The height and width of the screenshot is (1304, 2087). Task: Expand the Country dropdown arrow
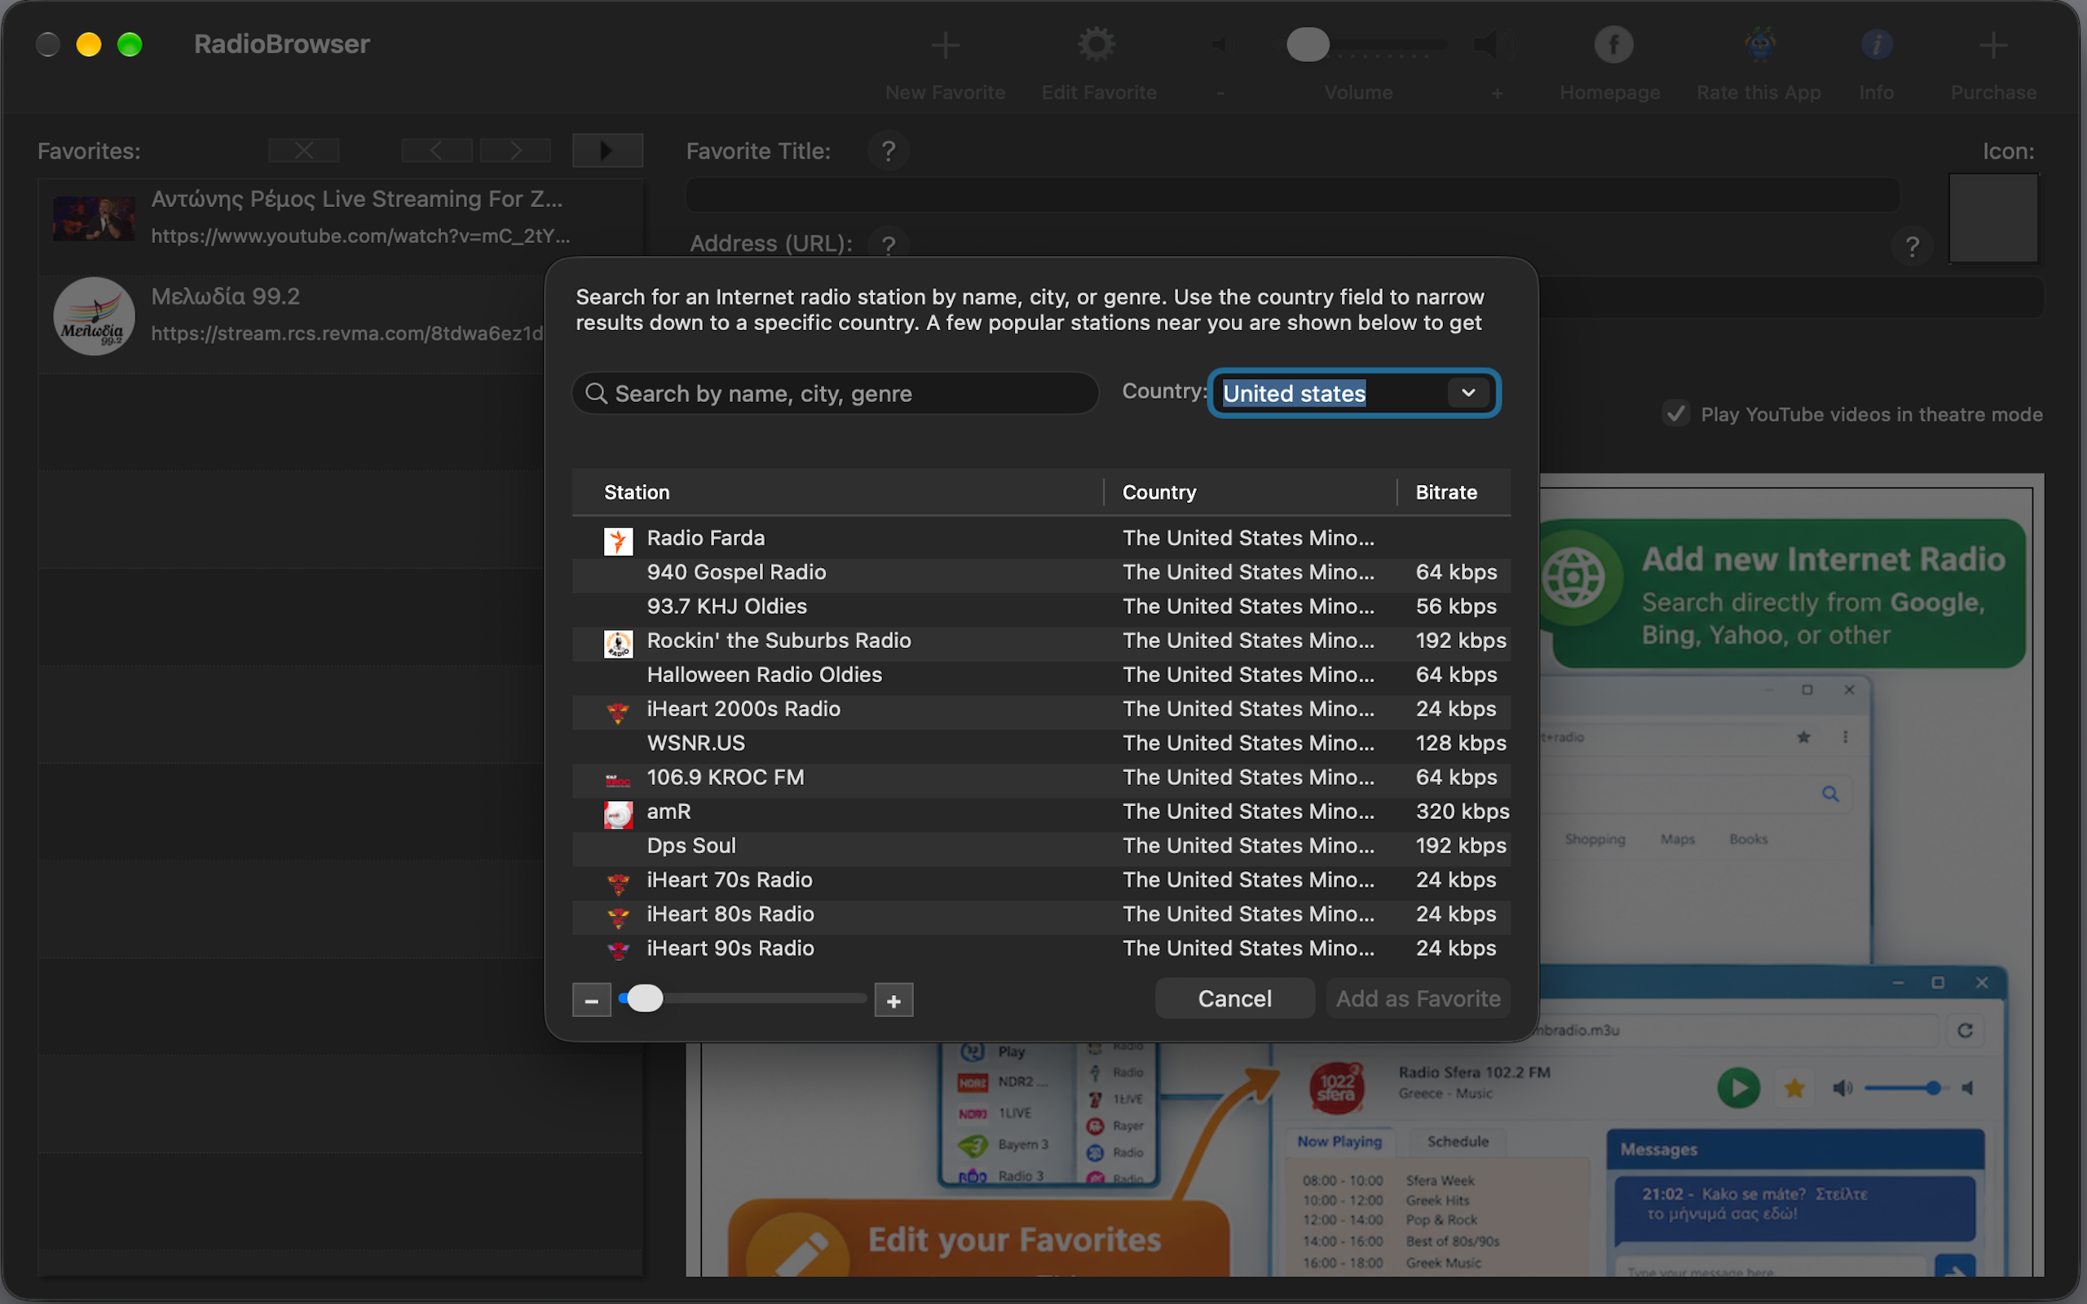(1467, 394)
